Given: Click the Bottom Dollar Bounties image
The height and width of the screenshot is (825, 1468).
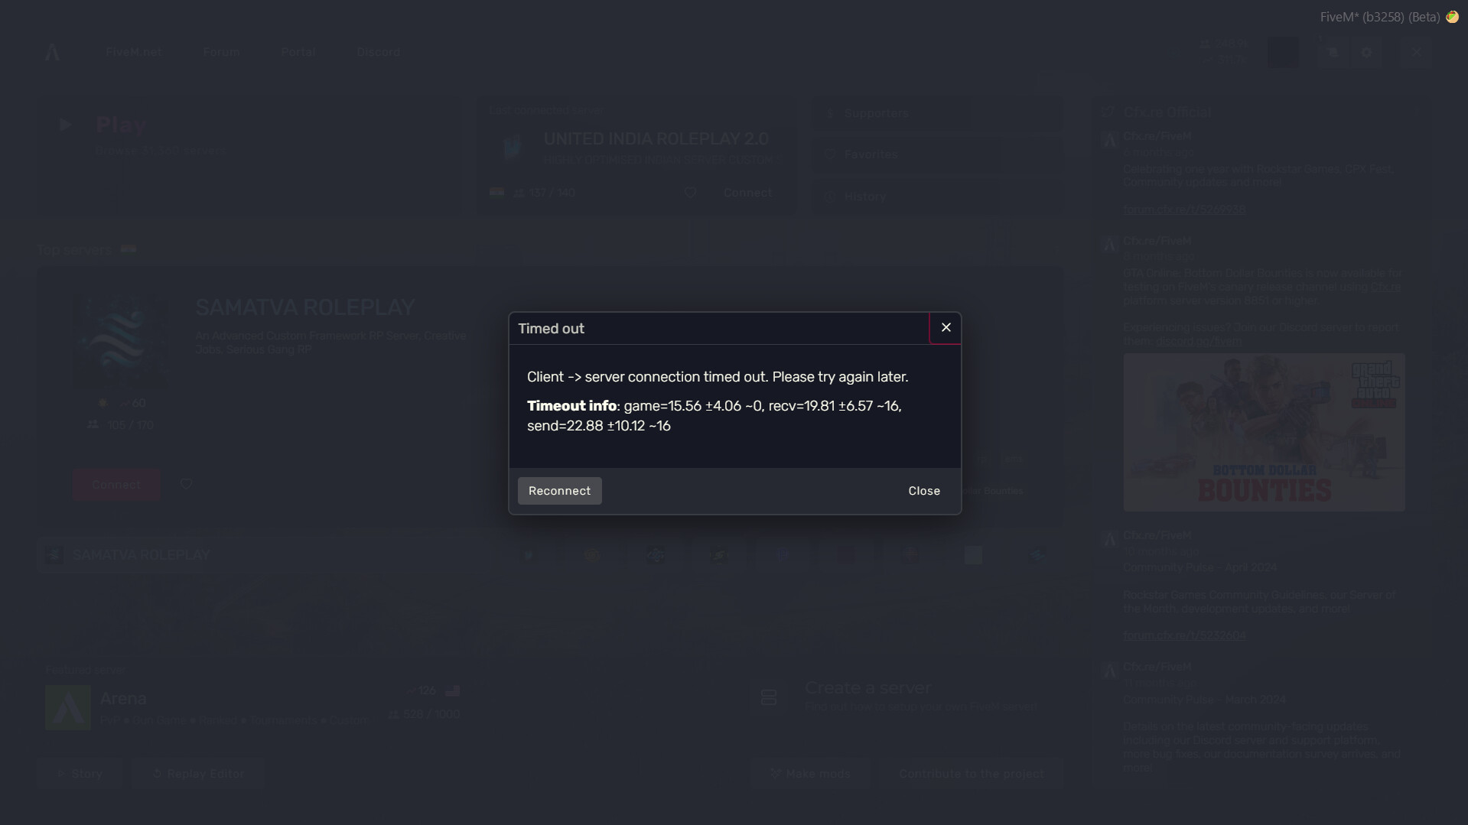Looking at the screenshot, I should tap(1264, 432).
